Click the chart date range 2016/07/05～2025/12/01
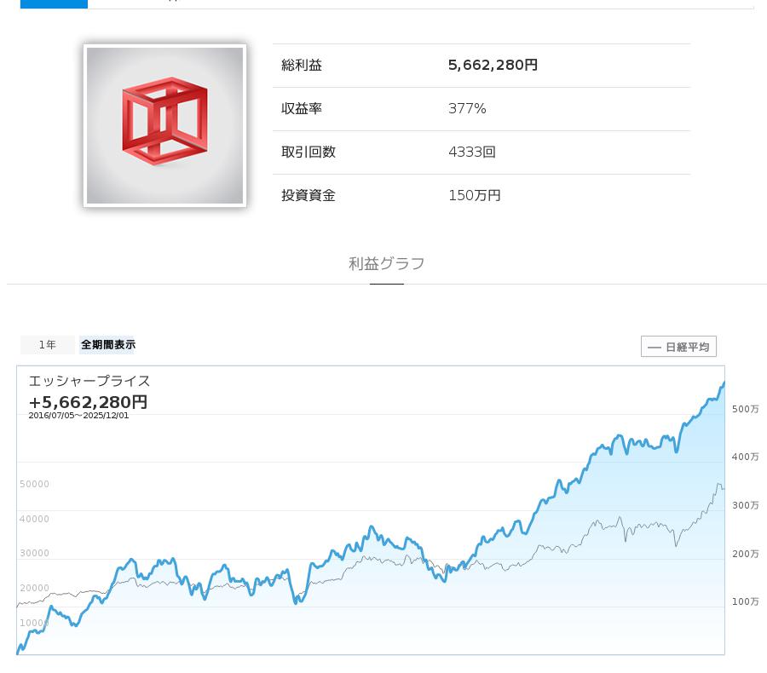 (78, 416)
